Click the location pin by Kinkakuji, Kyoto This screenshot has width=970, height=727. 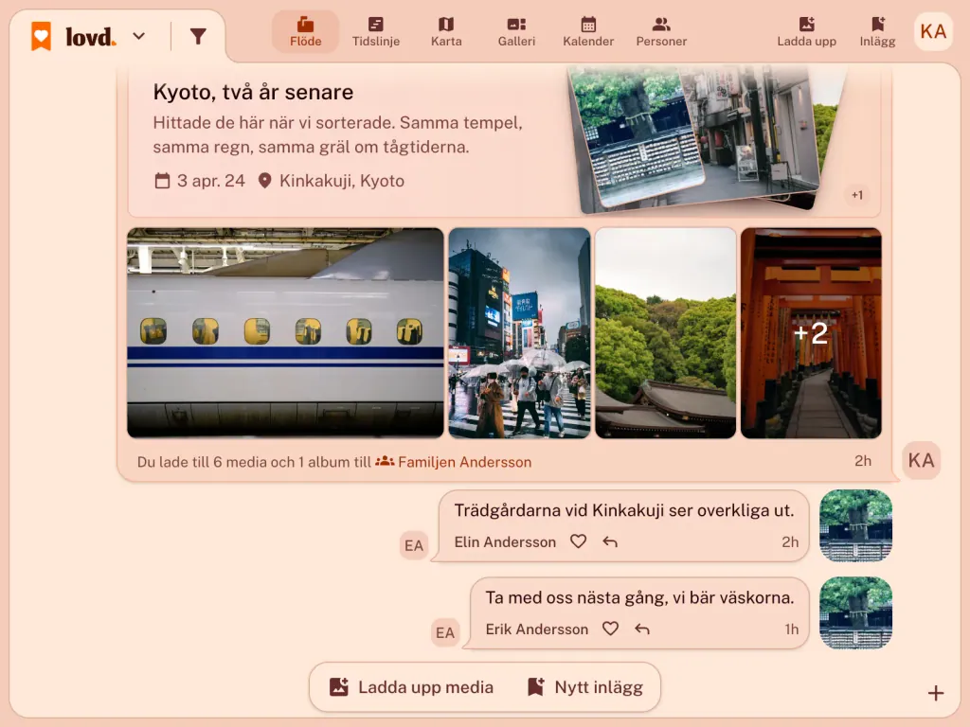(265, 181)
